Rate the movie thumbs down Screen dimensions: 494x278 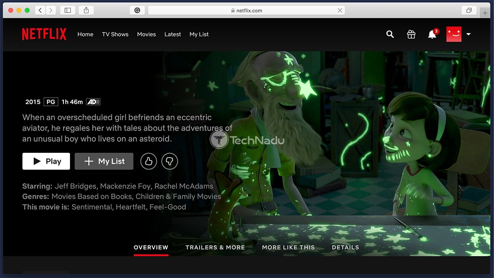170,161
